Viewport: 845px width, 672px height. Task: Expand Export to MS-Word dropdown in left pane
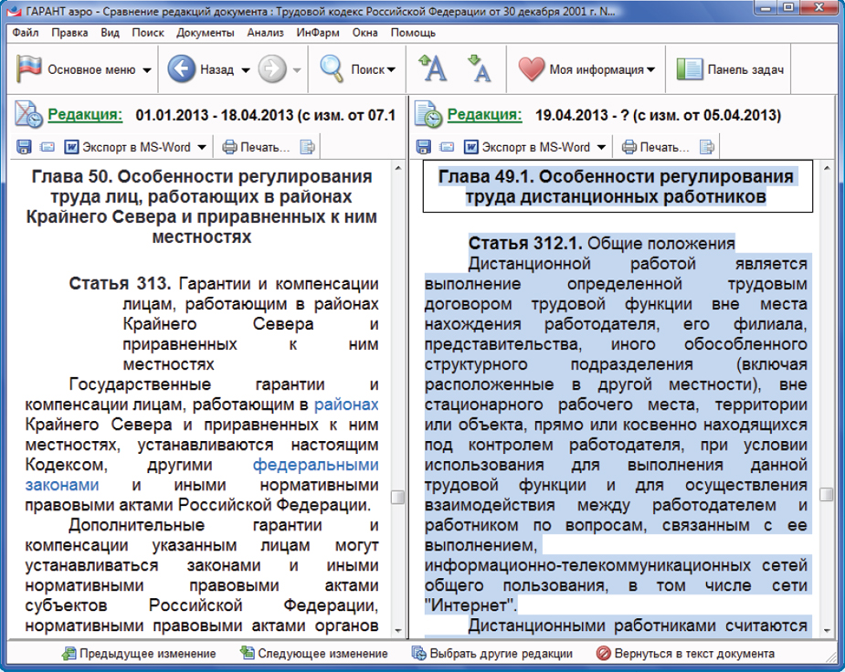tap(202, 147)
